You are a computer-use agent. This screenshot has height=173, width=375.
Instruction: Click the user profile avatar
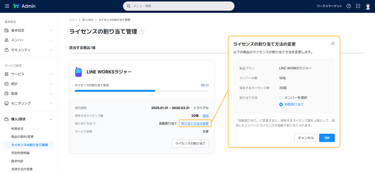point(368,6)
